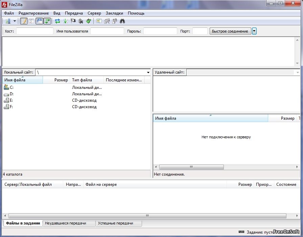Open the Передача menu
This screenshot has height=237, width=303.
74,13
